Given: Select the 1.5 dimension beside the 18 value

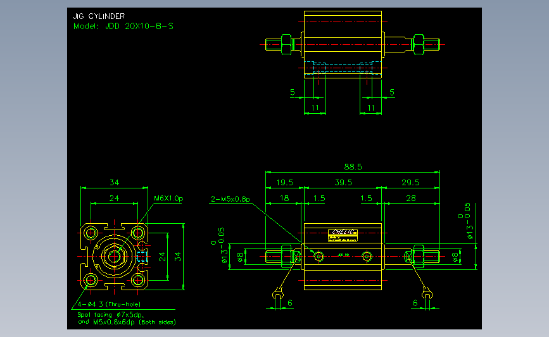Looking at the screenshot, I should (x=319, y=198).
